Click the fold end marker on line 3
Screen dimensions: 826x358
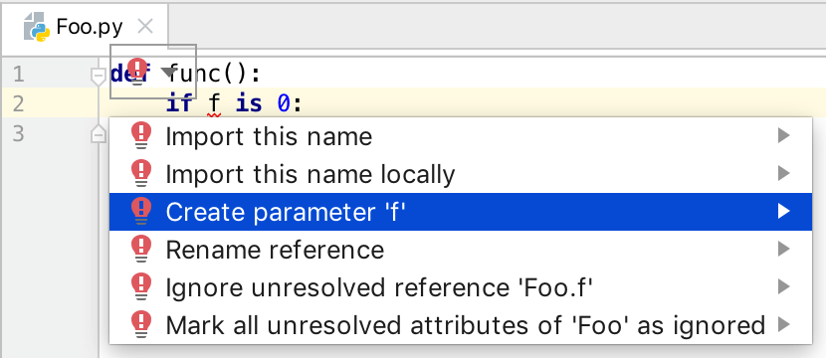point(99,134)
